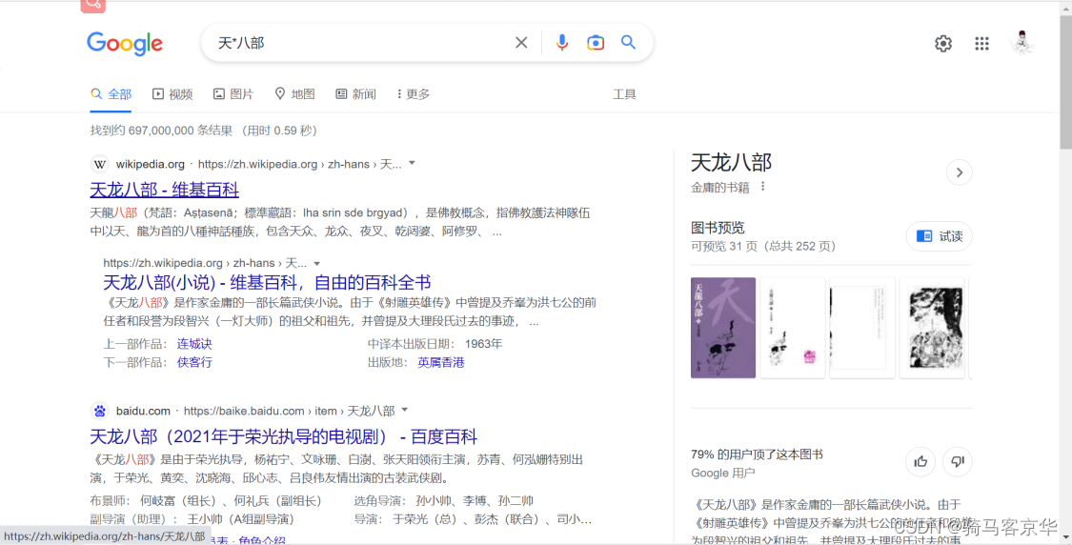Give thumbs down to this book
This screenshot has height=545, width=1072.
pos(957,461)
